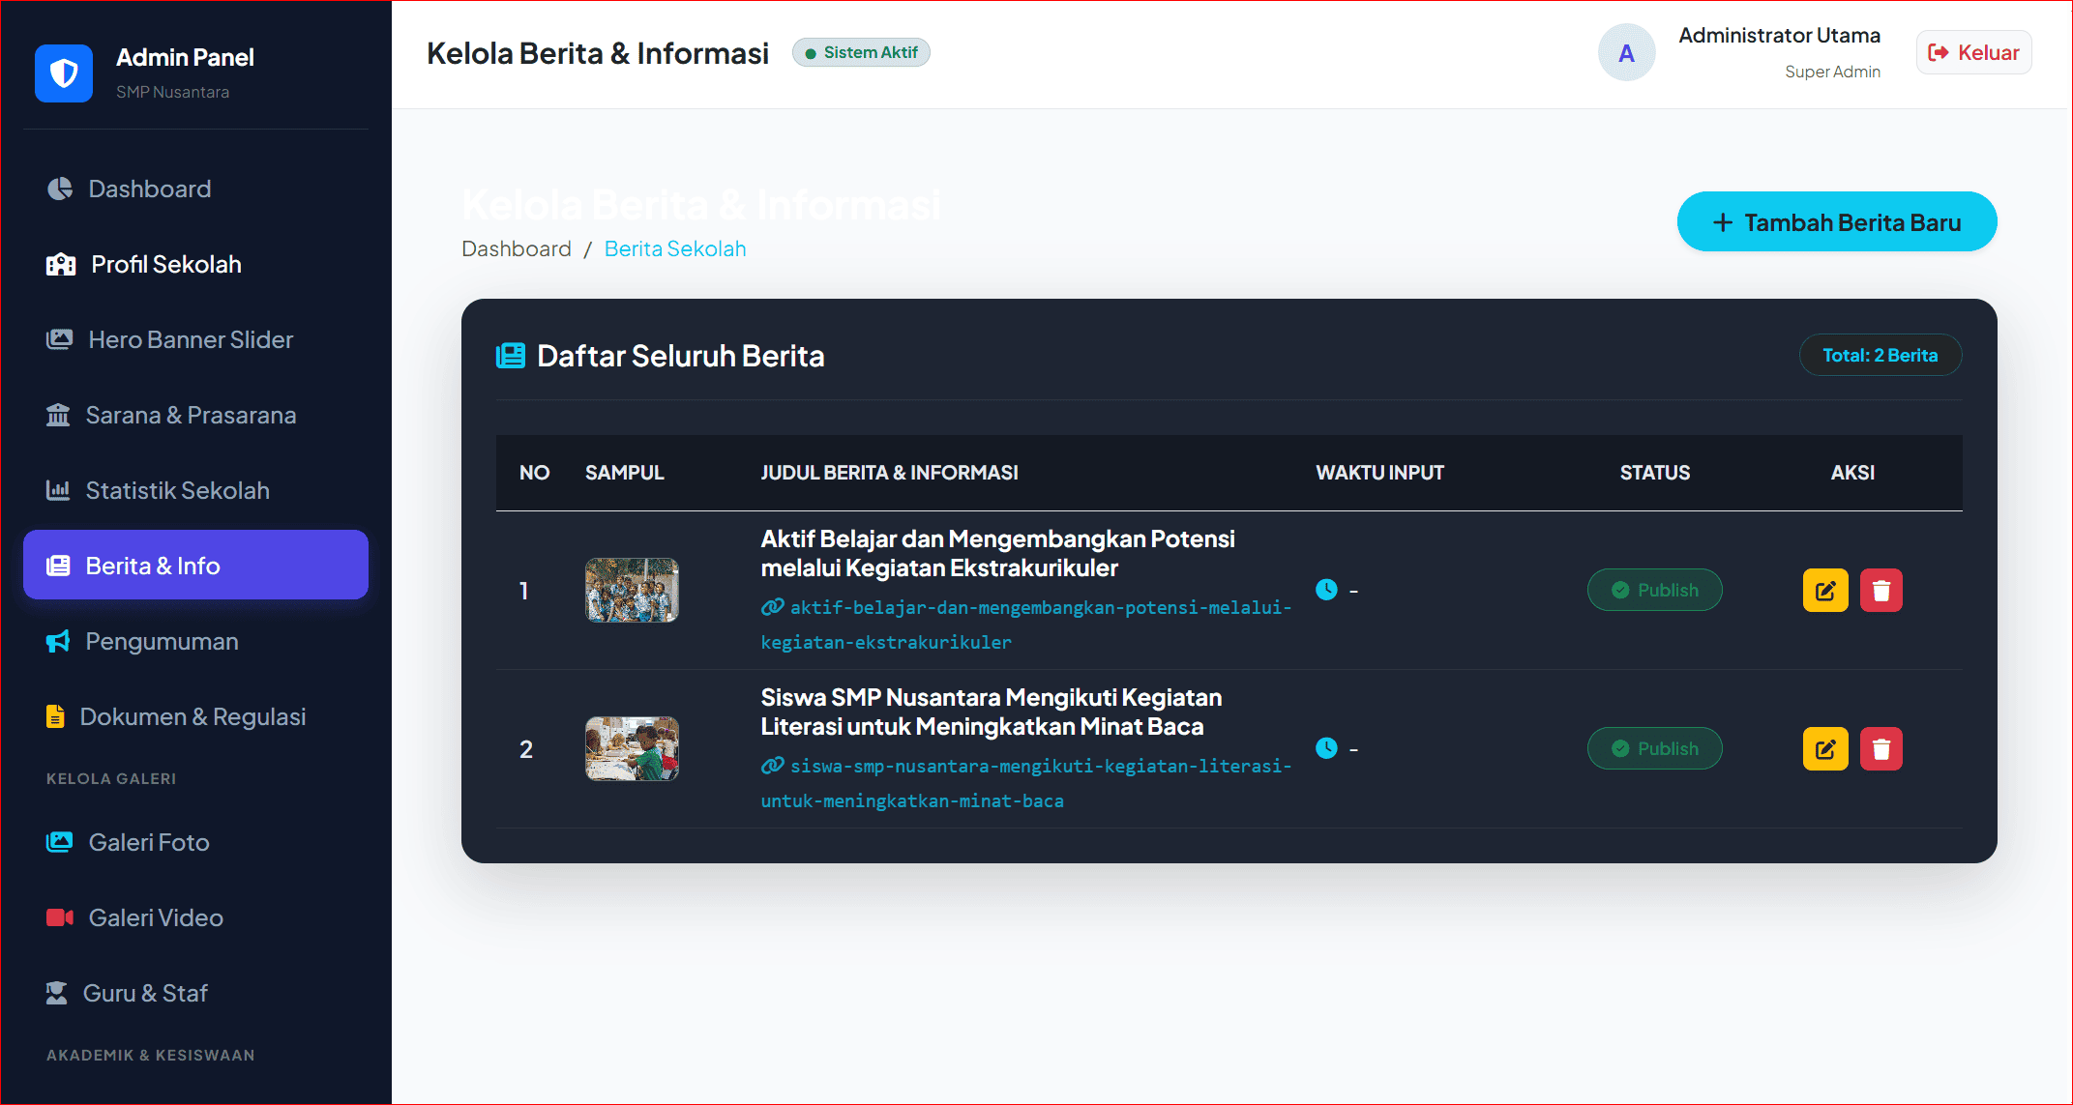
Task: Open Guru & Staf menu item
Action: 195,993
